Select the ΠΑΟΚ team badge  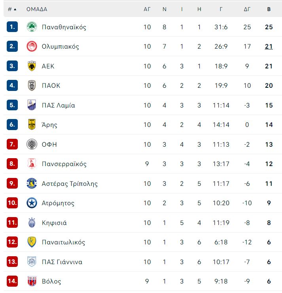[x=32, y=85]
